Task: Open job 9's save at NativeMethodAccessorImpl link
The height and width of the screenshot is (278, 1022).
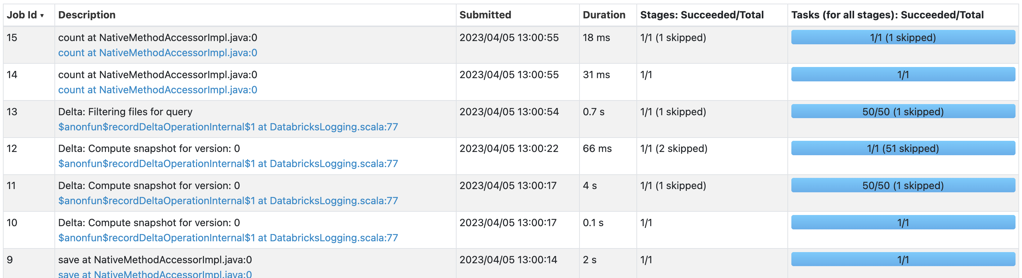Action: click(155, 274)
